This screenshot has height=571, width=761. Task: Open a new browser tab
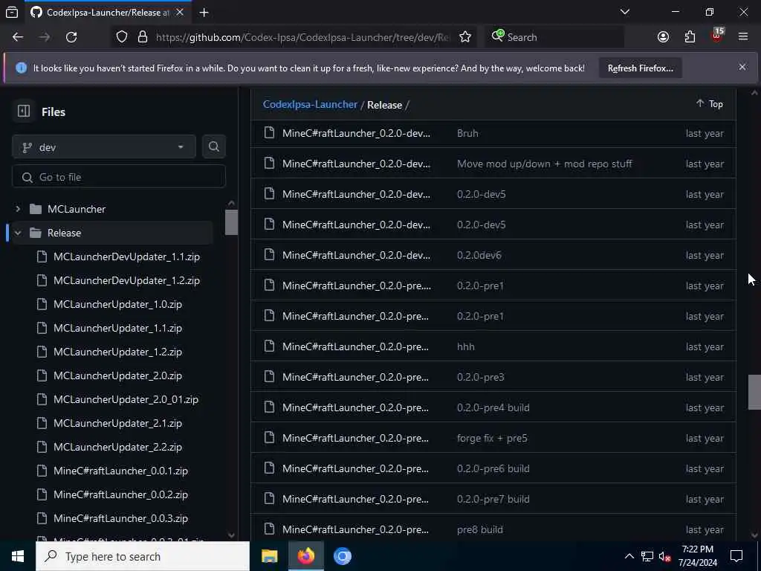pos(204,13)
